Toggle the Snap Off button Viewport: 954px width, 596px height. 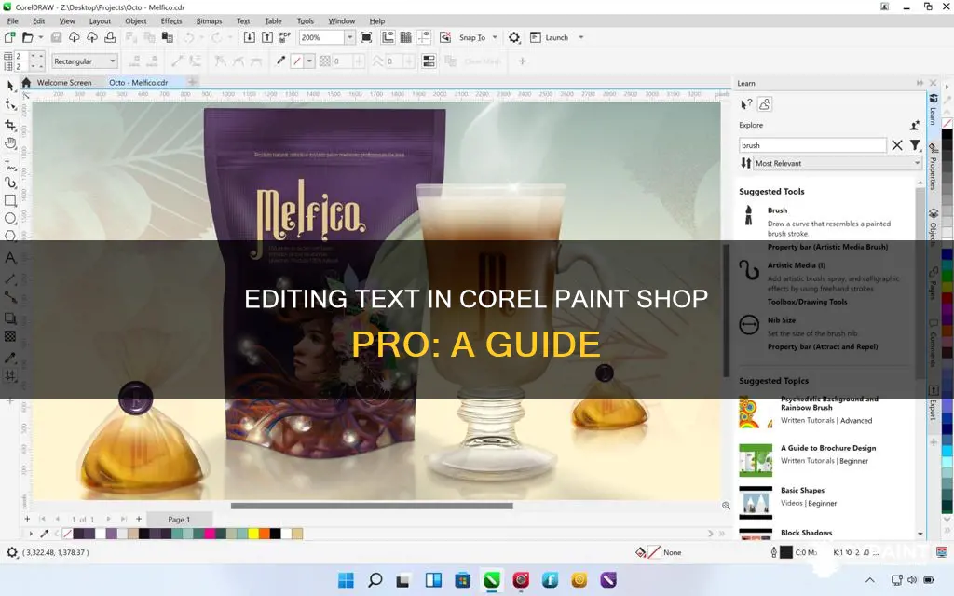coord(445,37)
